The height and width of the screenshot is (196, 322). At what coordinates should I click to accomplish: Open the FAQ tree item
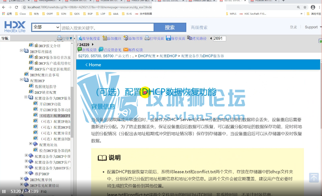click(44, 192)
